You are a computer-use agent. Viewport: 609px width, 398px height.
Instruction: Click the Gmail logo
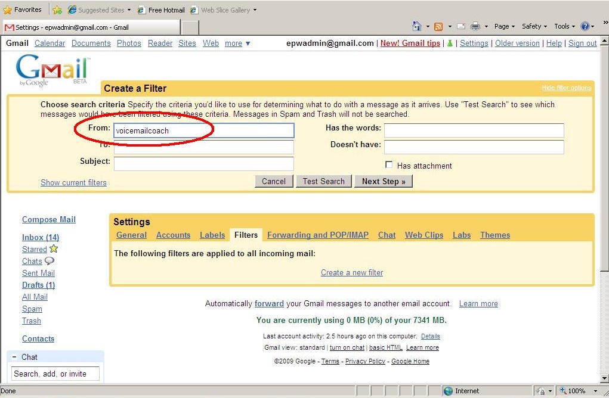(x=53, y=70)
